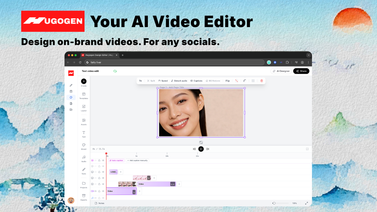This screenshot has height=212, width=377.
Task: Select the 6.4s Video clip in timeline
Action: (157, 184)
